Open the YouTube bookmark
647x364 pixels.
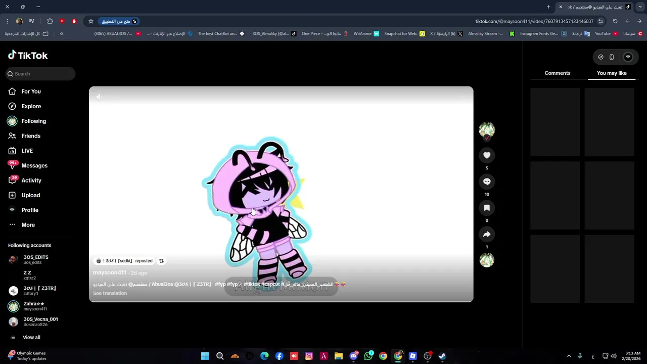[606, 34]
